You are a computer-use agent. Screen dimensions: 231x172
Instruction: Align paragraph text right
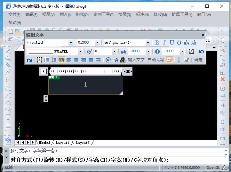pyautogui.click(x=84, y=60)
